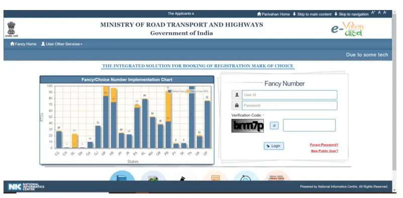The width and height of the screenshot is (403, 198).
Task: Click Skip to navigation
Action: [x=351, y=14]
